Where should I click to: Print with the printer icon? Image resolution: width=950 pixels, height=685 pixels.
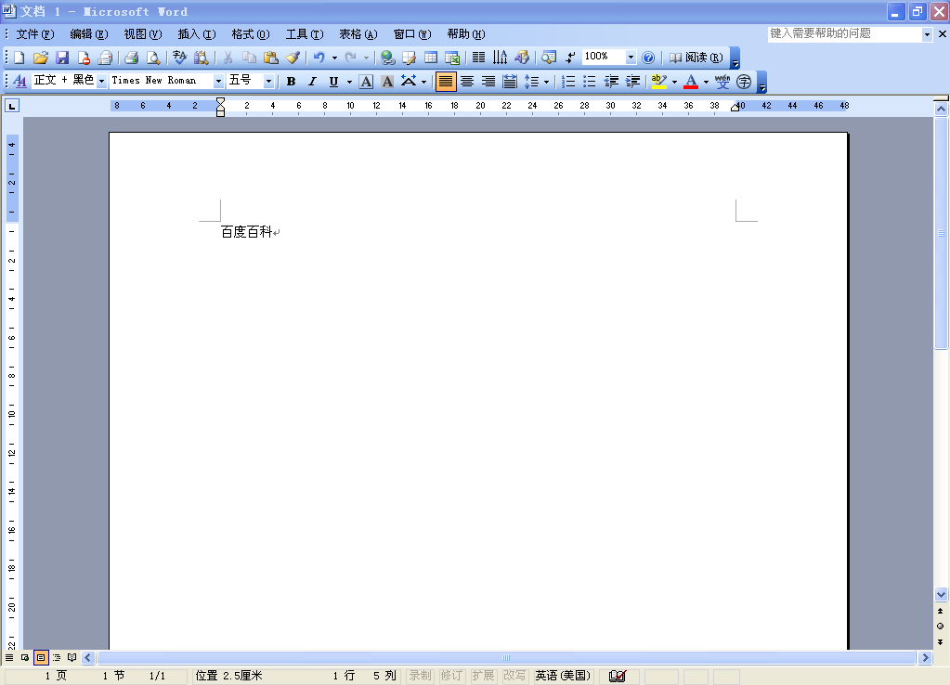tap(132, 58)
